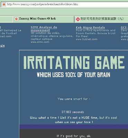This screenshot has height=138, width=128.
Task: Click the red flower favicon of Chinese tab
Action: pos(78,19)
